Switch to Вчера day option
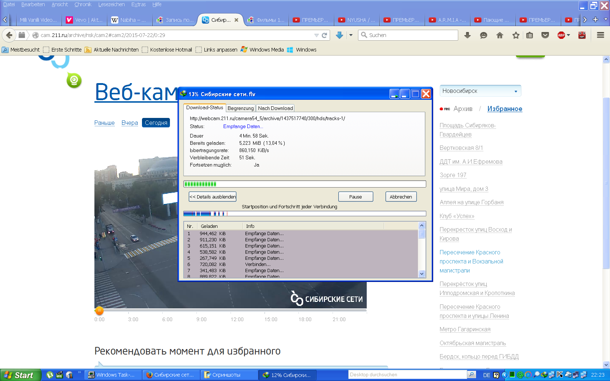This screenshot has width=610, height=381. pyautogui.click(x=130, y=123)
